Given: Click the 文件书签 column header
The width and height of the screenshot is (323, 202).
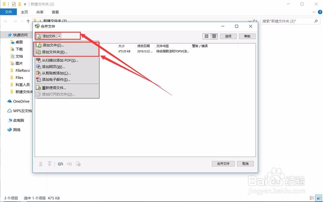Looking at the screenshot, I should point(172,46).
